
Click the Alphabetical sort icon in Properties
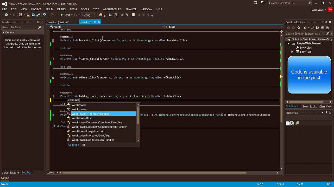click(x=292, y=123)
